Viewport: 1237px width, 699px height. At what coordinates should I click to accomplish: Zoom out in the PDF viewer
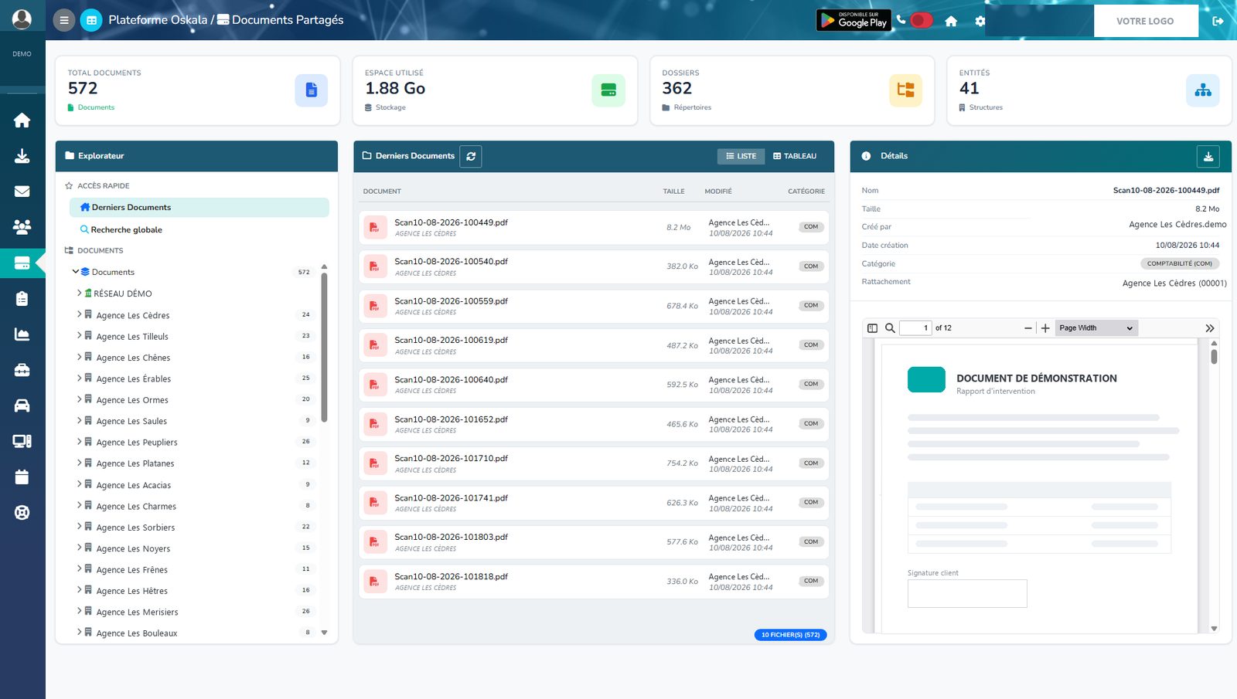[x=1028, y=328]
